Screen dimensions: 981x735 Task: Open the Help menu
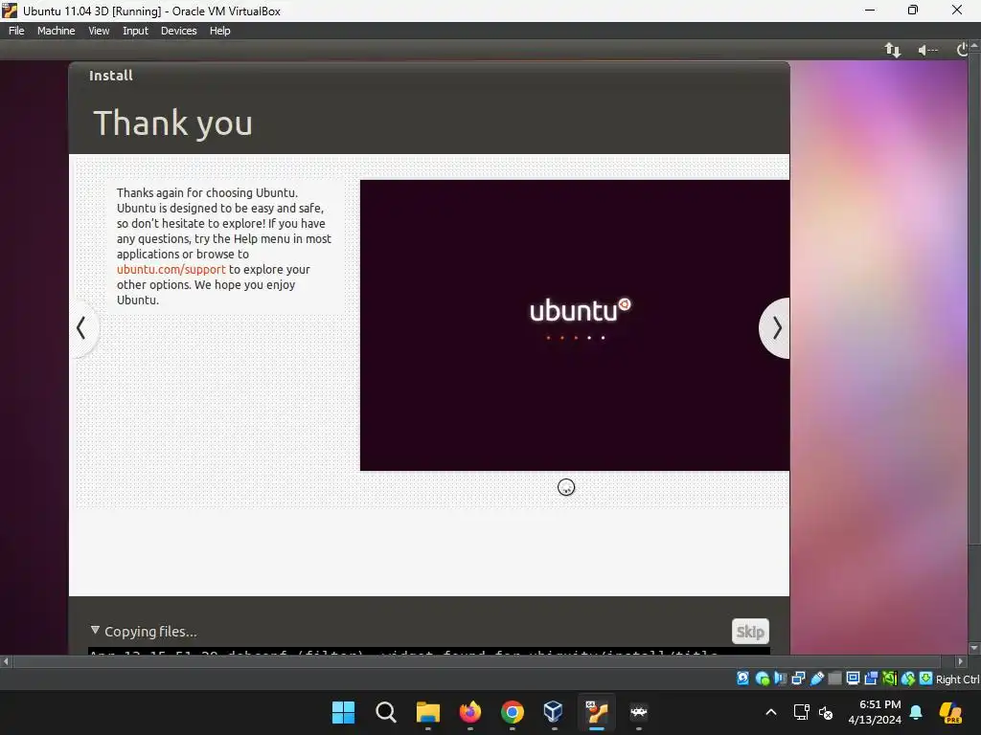pos(219,31)
